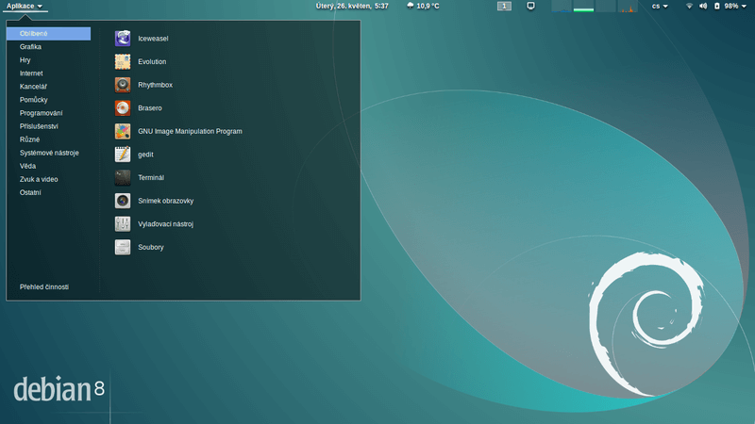Click the volume speaker icon

[703, 6]
